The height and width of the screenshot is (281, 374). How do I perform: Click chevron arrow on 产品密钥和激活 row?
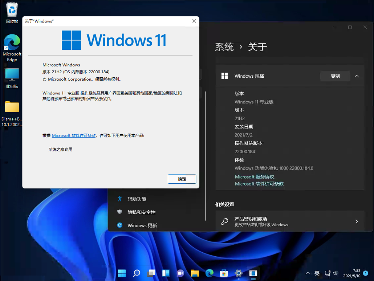357,221
